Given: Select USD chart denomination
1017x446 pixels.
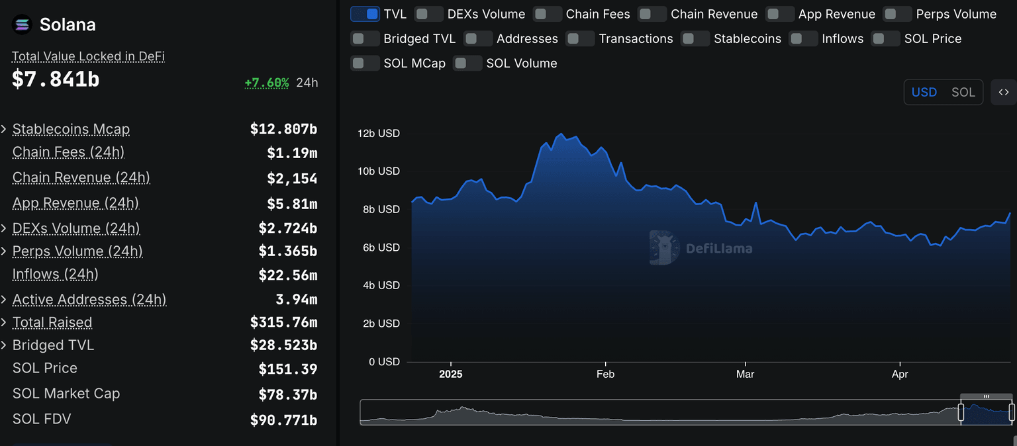Looking at the screenshot, I should (924, 92).
